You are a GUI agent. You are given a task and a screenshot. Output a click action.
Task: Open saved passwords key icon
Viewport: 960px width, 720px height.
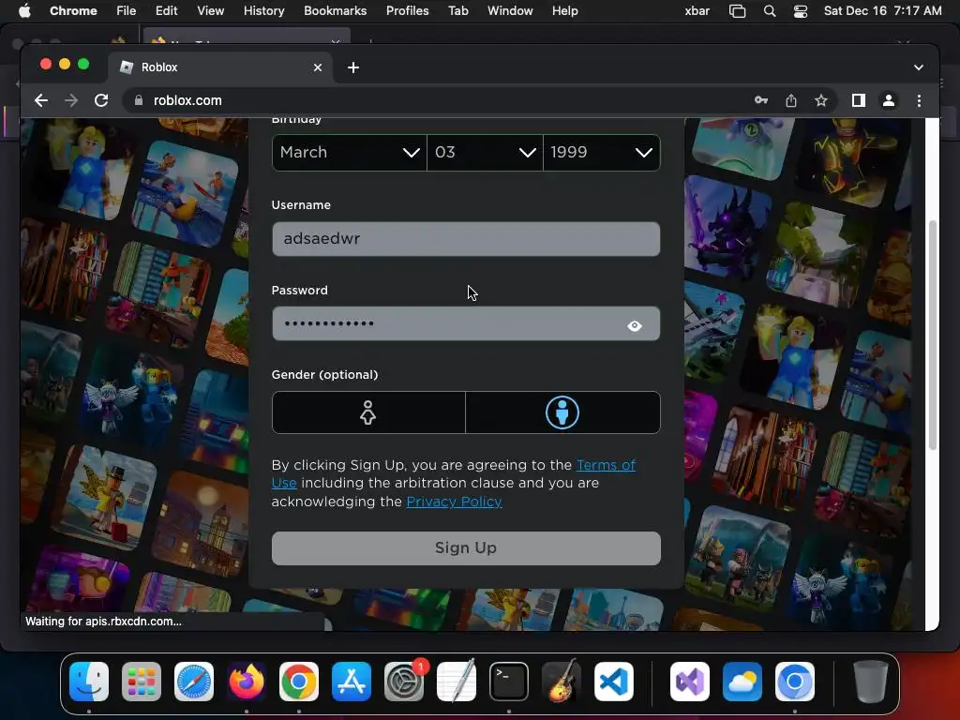(761, 100)
